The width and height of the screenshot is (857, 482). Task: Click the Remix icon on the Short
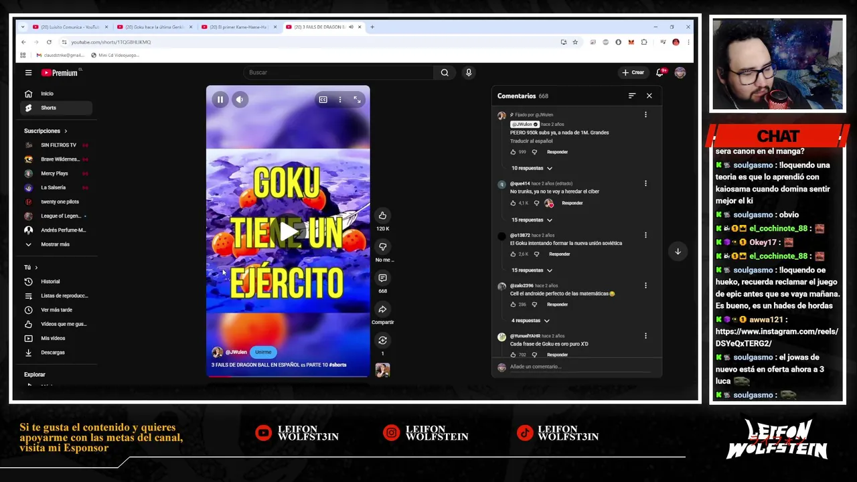382,340
